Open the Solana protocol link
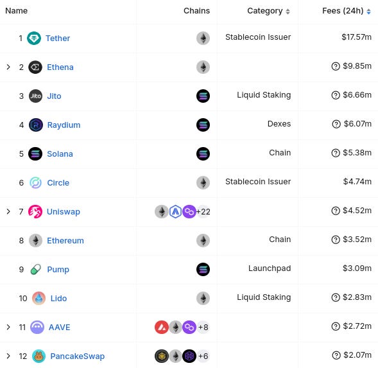378x368 pixels. click(x=60, y=154)
